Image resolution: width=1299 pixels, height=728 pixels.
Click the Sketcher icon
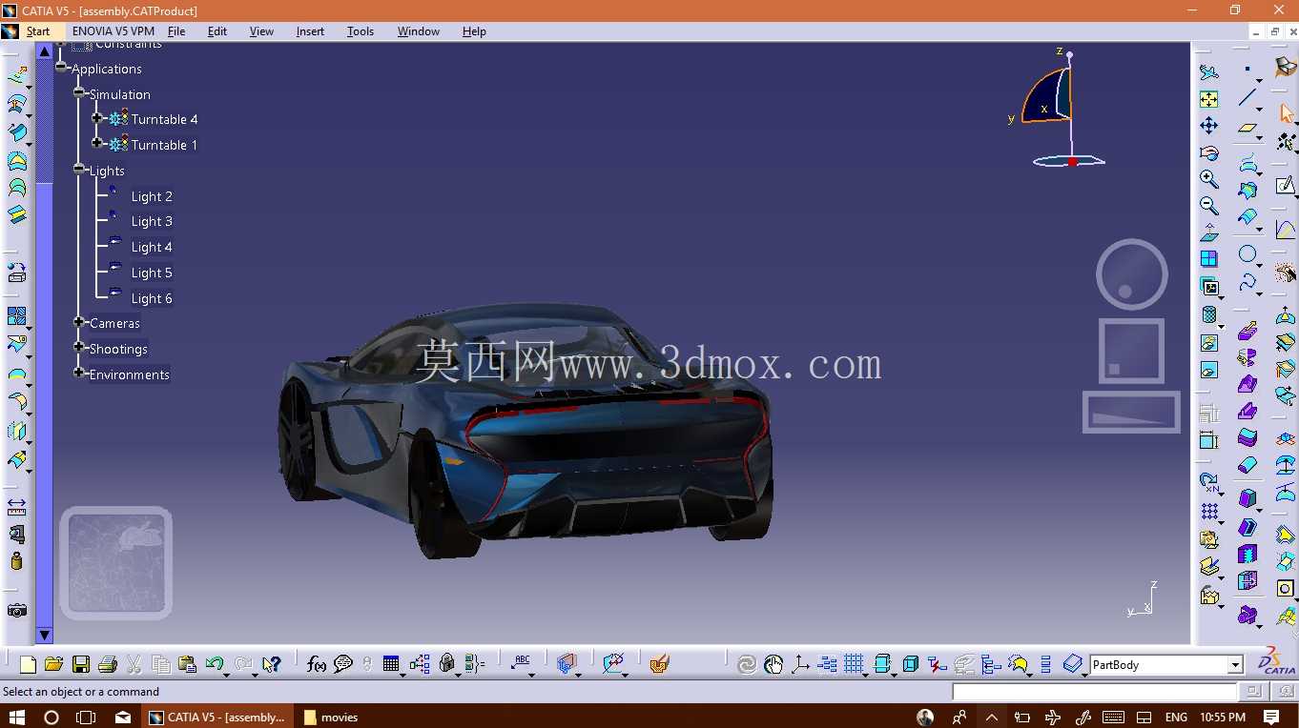[x=1286, y=185]
